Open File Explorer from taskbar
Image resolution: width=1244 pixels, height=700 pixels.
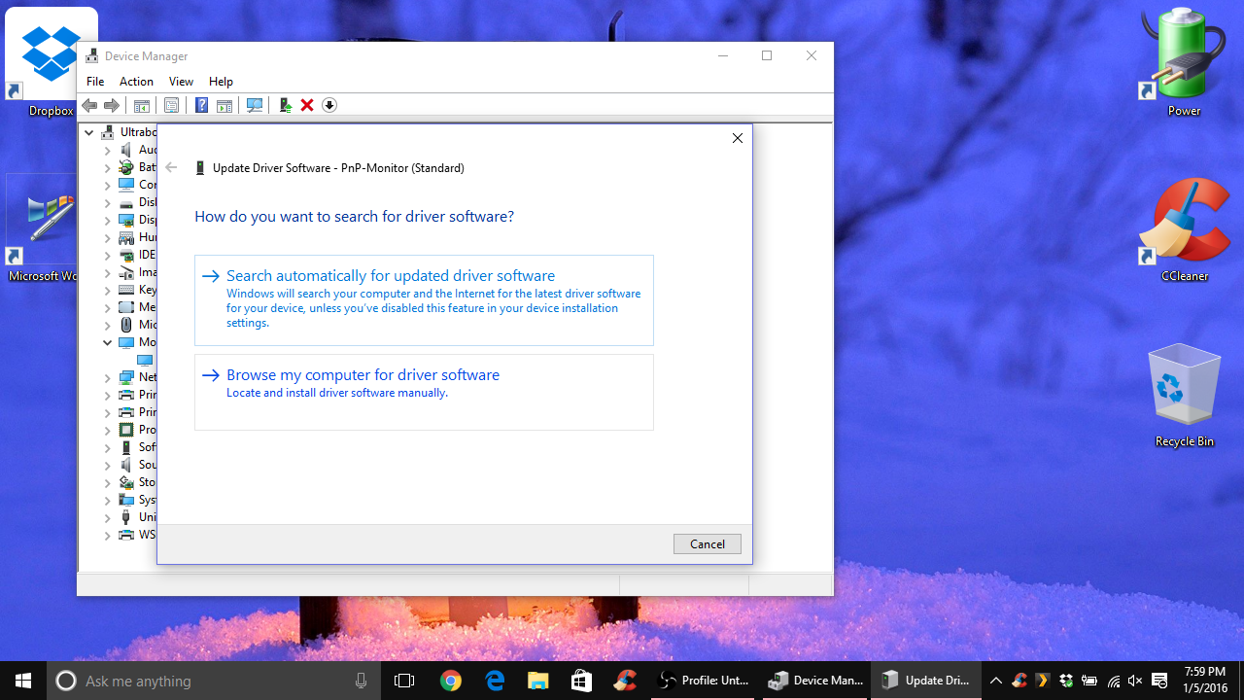click(x=537, y=681)
